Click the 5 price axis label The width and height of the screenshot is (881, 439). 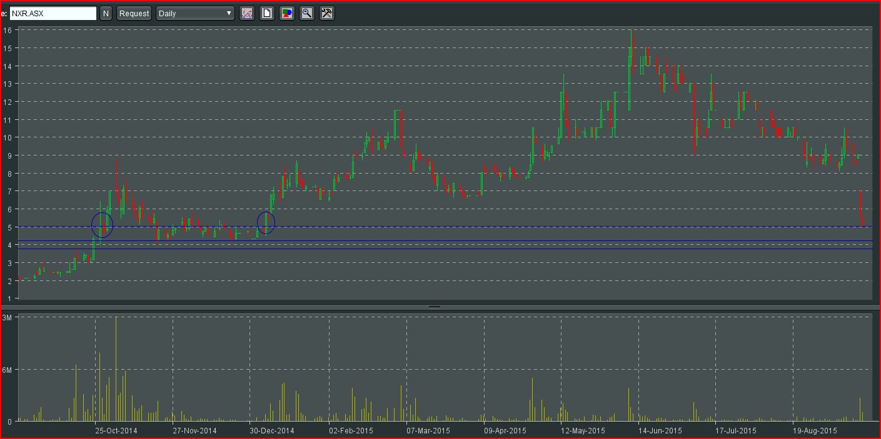click(9, 227)
